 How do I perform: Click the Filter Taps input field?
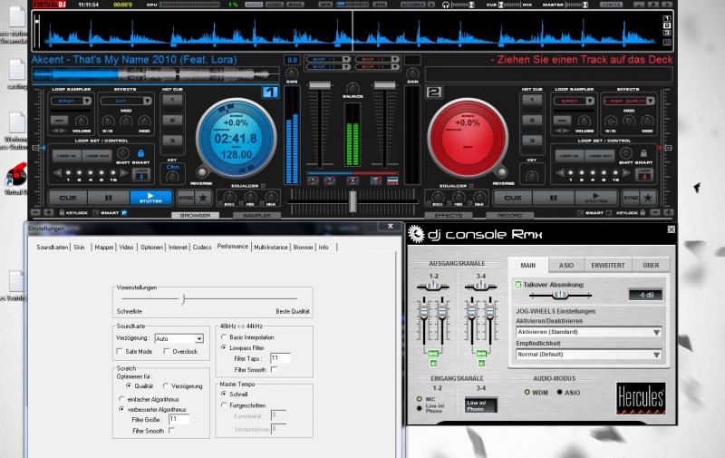click(280, 358)
